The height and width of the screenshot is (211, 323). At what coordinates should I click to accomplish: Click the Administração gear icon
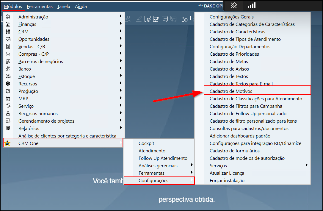click(x=8, y=17)
